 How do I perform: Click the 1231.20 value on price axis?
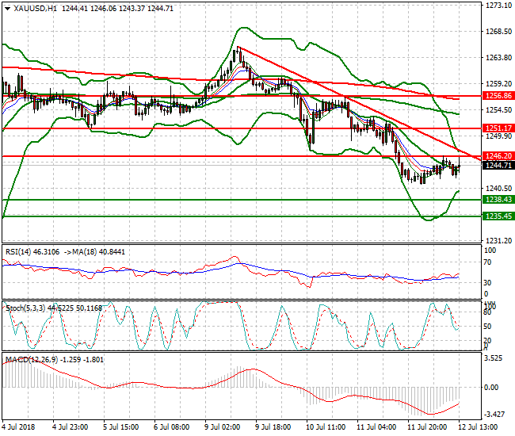[497, 240]
